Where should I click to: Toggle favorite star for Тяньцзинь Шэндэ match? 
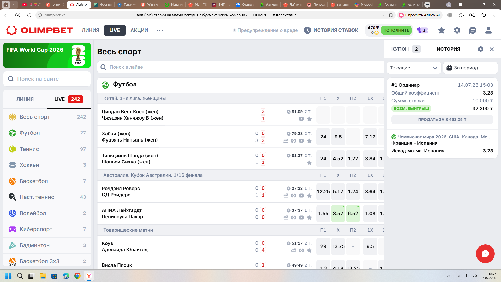coord(309,163)
